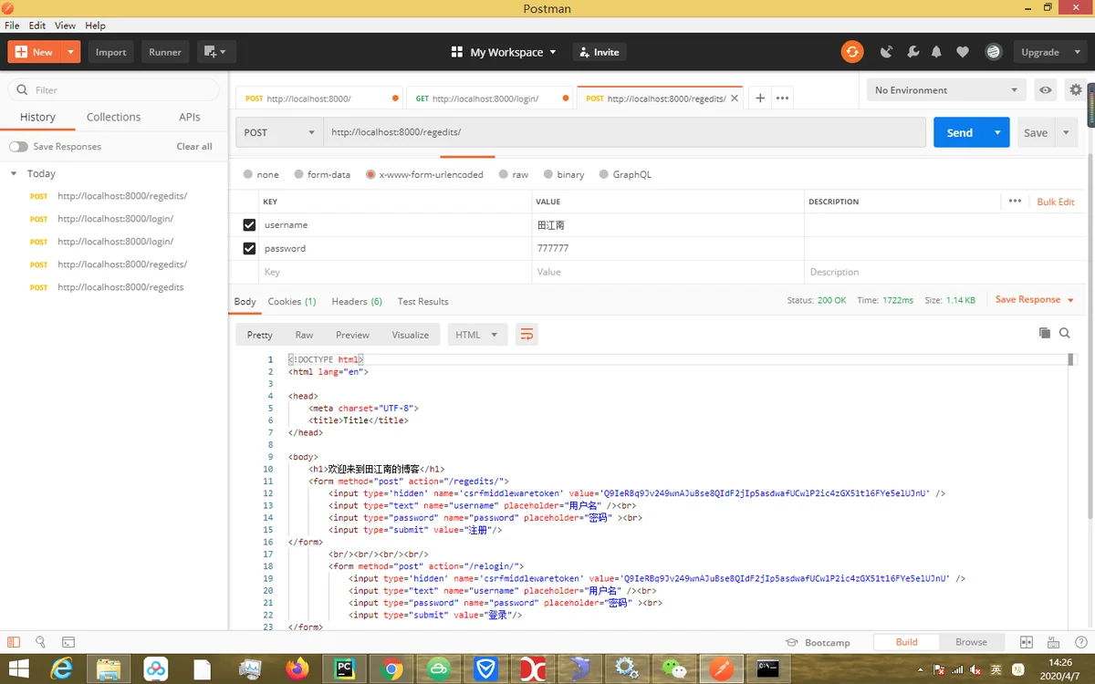Open the user avatar menu
This screenshot has width=1095, height=684.
pos(994,52)
